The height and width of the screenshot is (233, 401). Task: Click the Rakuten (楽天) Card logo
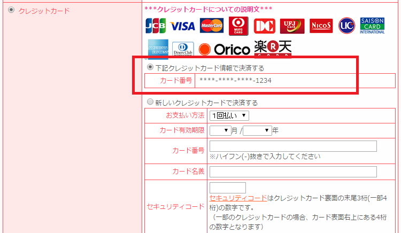coord(273,48)
